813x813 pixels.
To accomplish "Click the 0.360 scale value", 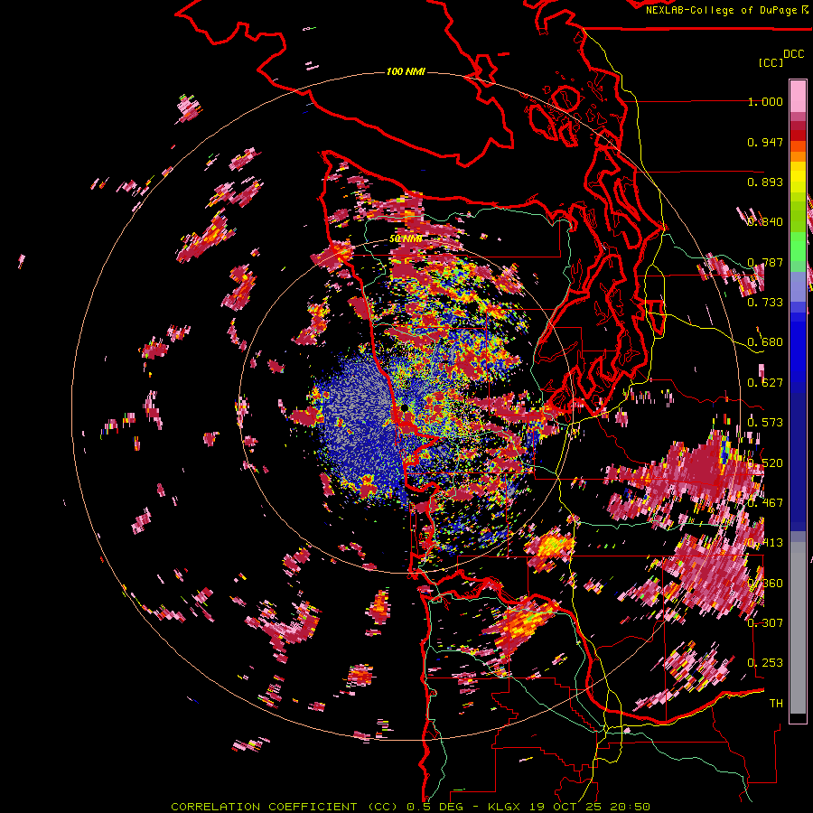I will pyautogui.click(x=765, y=584).
